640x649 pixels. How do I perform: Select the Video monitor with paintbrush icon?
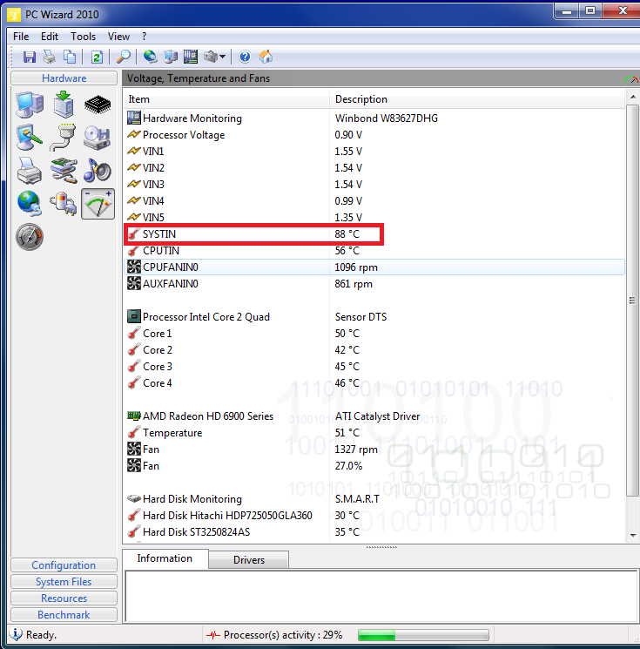[30, 138]
